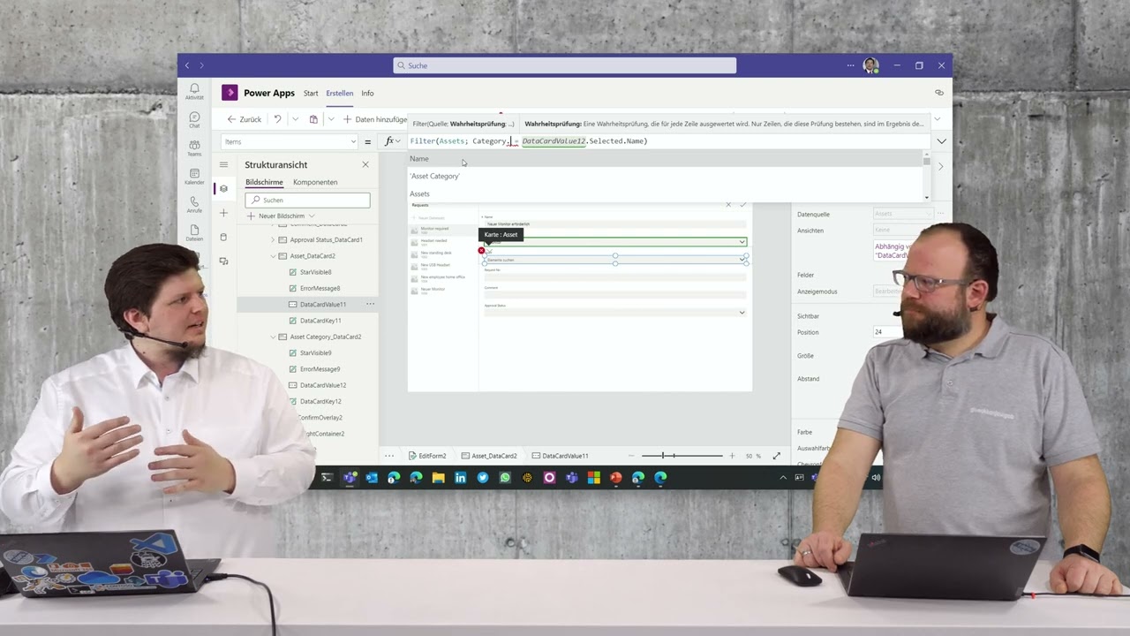Open the data cylinder icon in the left rail
This screenshot has height=636, width=1130.
pos(223,237)
